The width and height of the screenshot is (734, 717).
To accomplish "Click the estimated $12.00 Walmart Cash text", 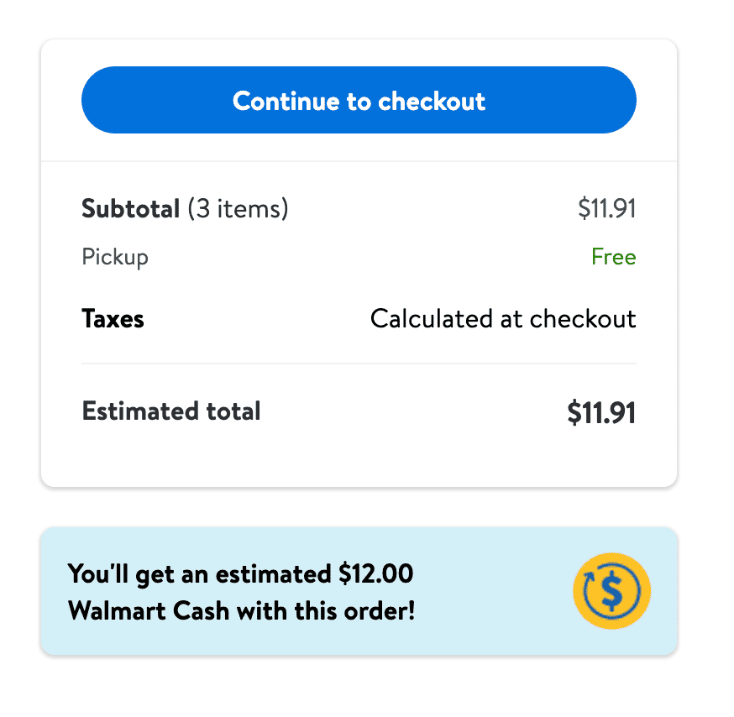I will (240, 592).
